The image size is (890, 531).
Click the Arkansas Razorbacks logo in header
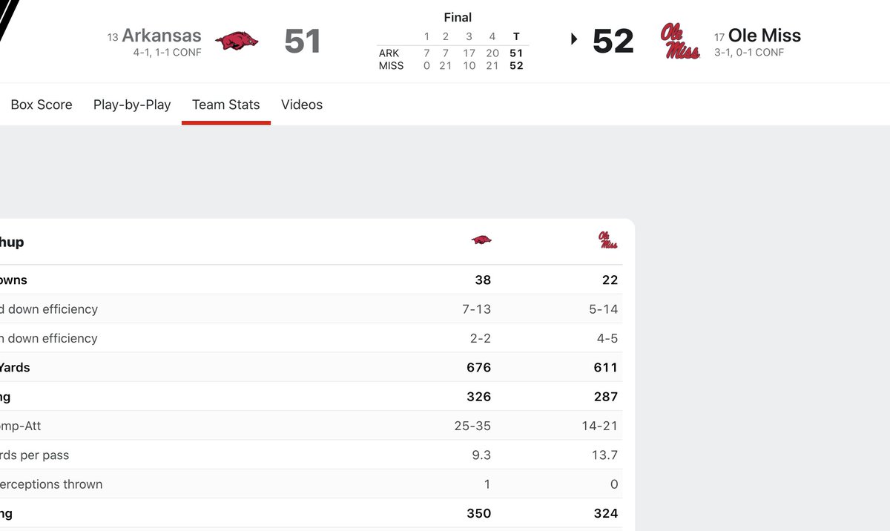pyautogui.click(x=237, y=41)
